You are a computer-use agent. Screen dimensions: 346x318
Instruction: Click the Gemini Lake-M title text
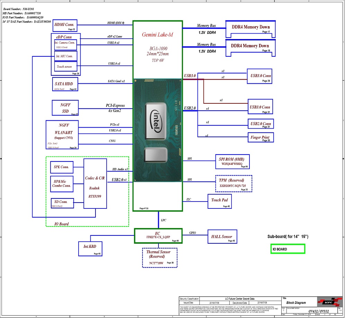157,35
